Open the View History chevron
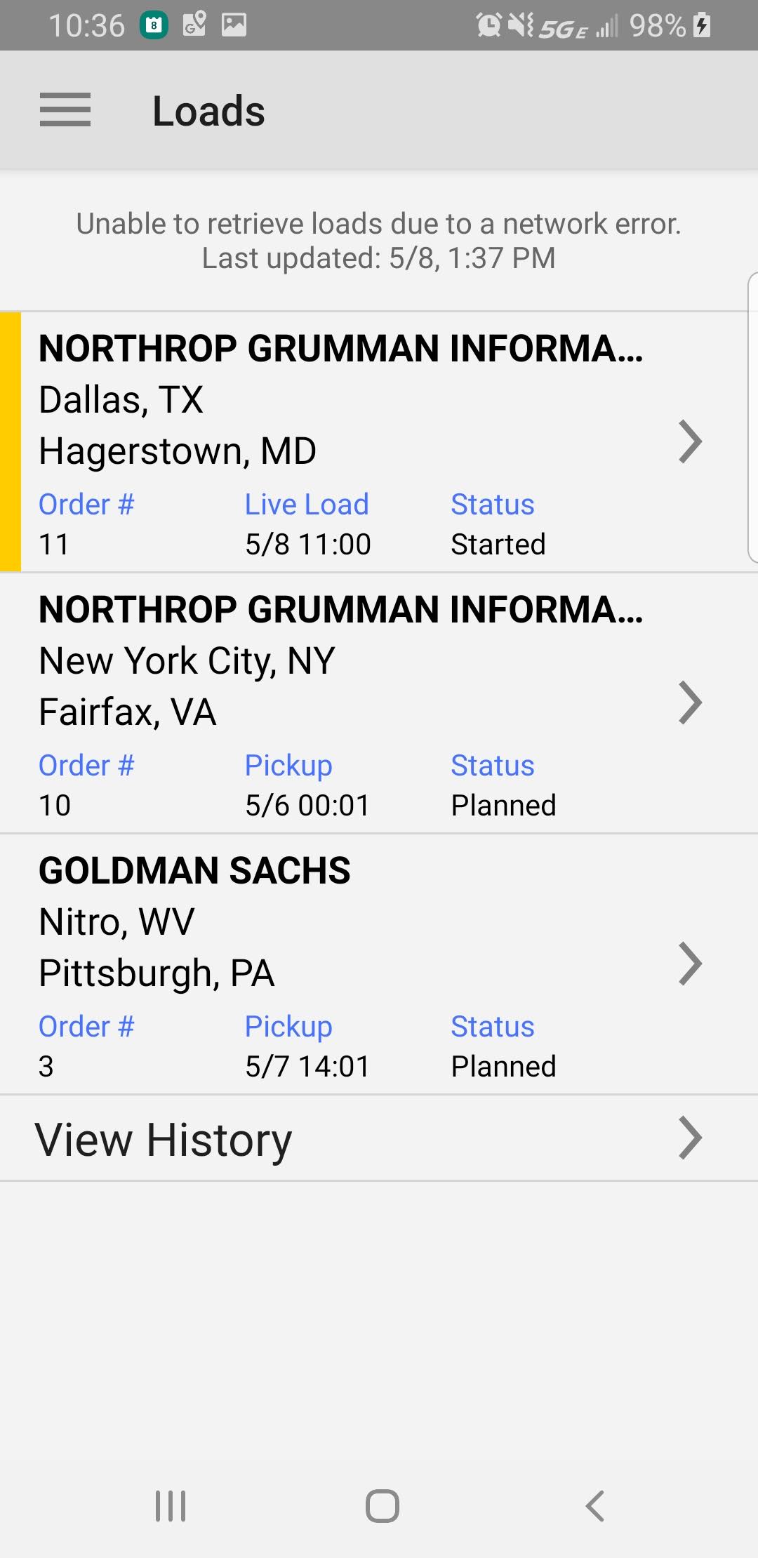 pos(690,1138)
